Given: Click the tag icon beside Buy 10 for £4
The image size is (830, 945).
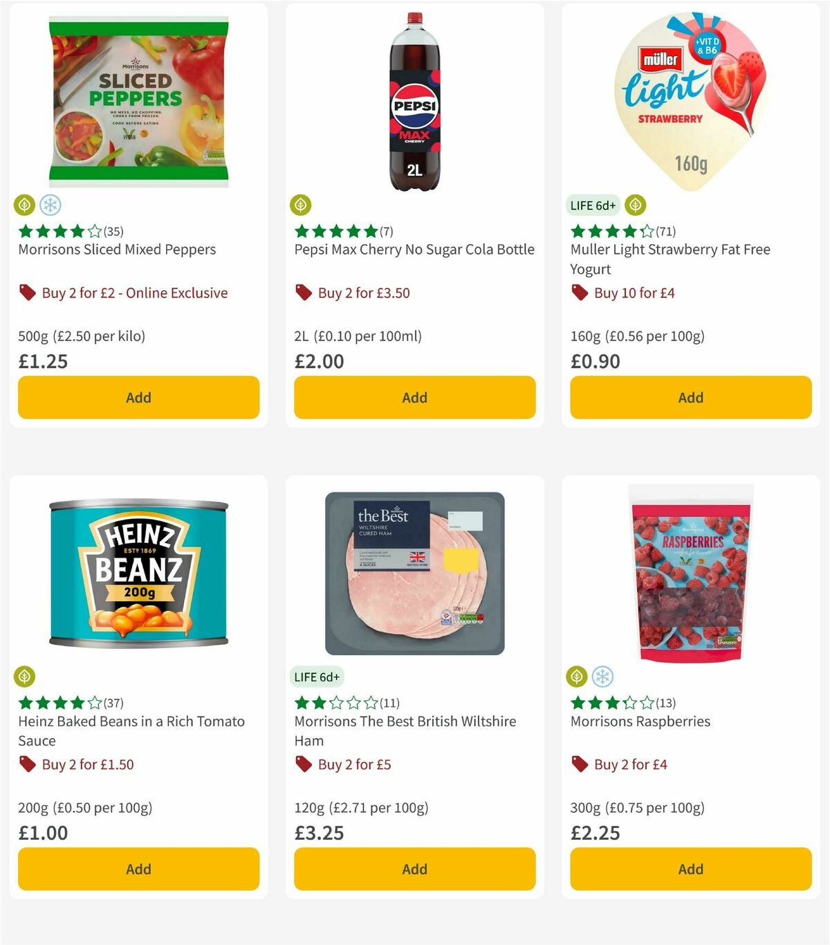Looking at the screenshot, I should tap(579, 293).
